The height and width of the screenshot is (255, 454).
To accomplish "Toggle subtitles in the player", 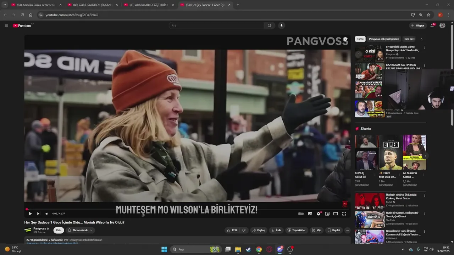I will [310, 214].
